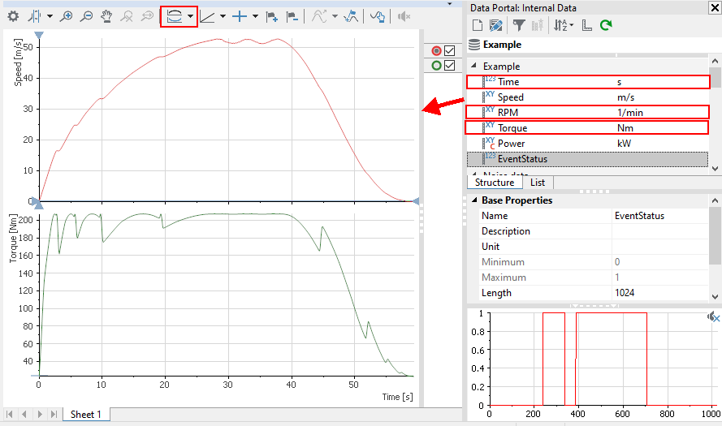Select the Power channel in data tree
Viewport: 722px width, 426px height.
512,144
